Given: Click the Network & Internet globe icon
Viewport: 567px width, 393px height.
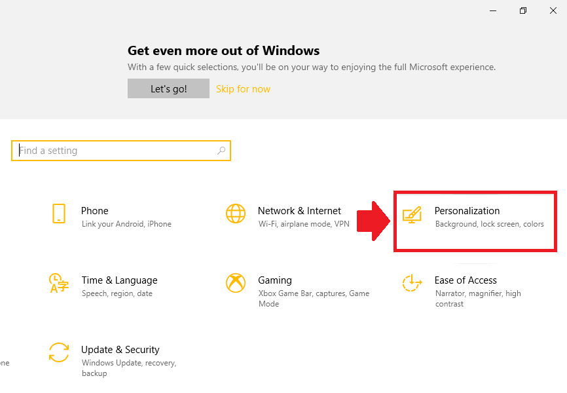Looking at the screenshot, I should coord(236,214).
